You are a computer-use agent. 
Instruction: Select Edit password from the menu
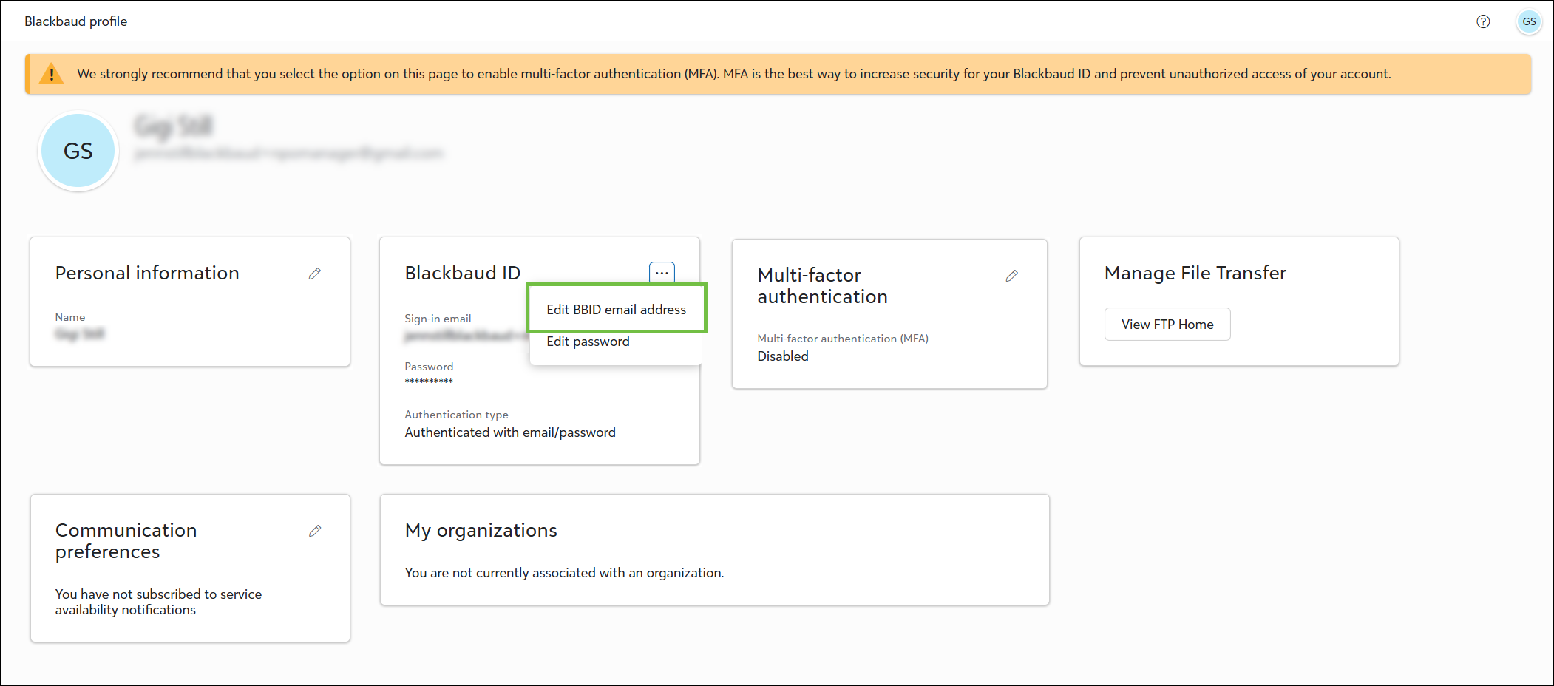pos(588,342)
